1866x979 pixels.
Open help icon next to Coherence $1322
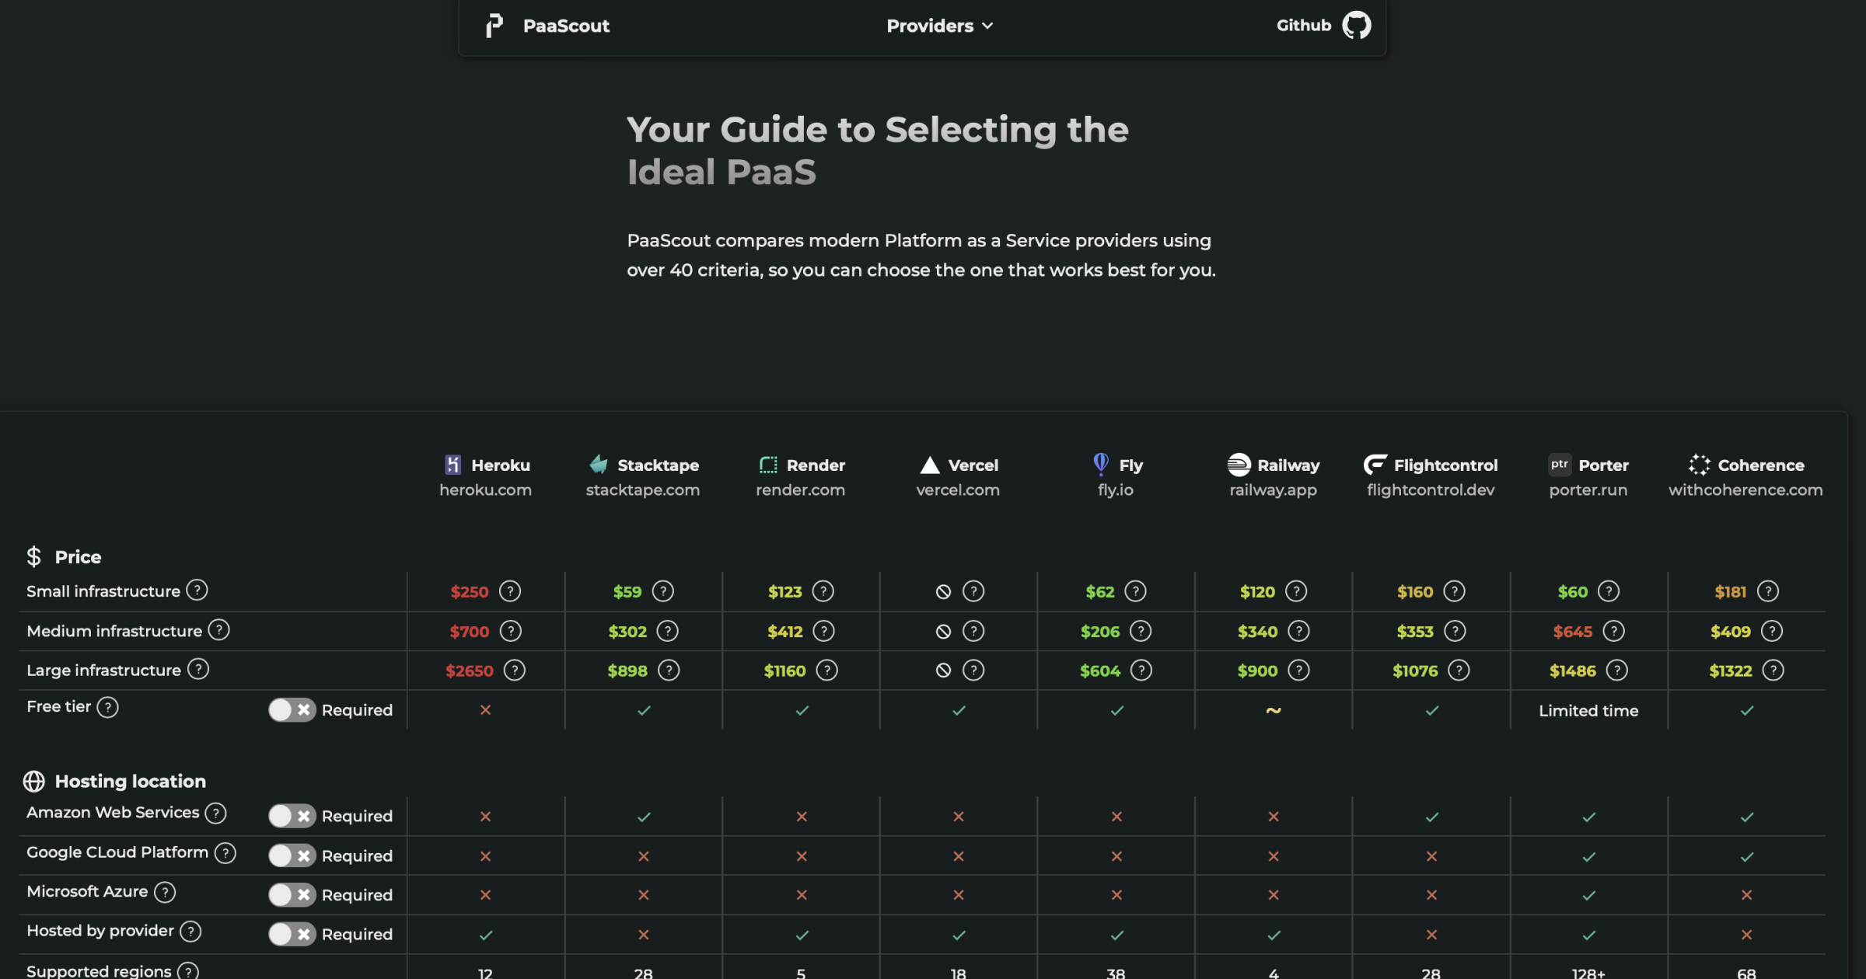point(1773,670)
